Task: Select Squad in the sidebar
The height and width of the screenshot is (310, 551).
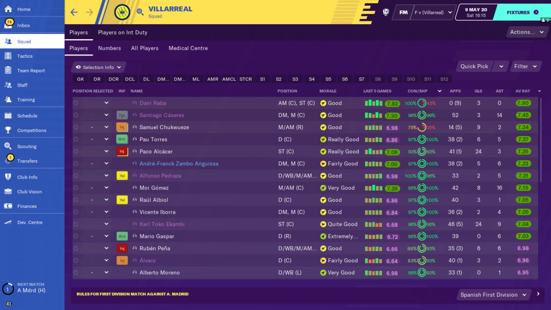Action: click(32, 41)
